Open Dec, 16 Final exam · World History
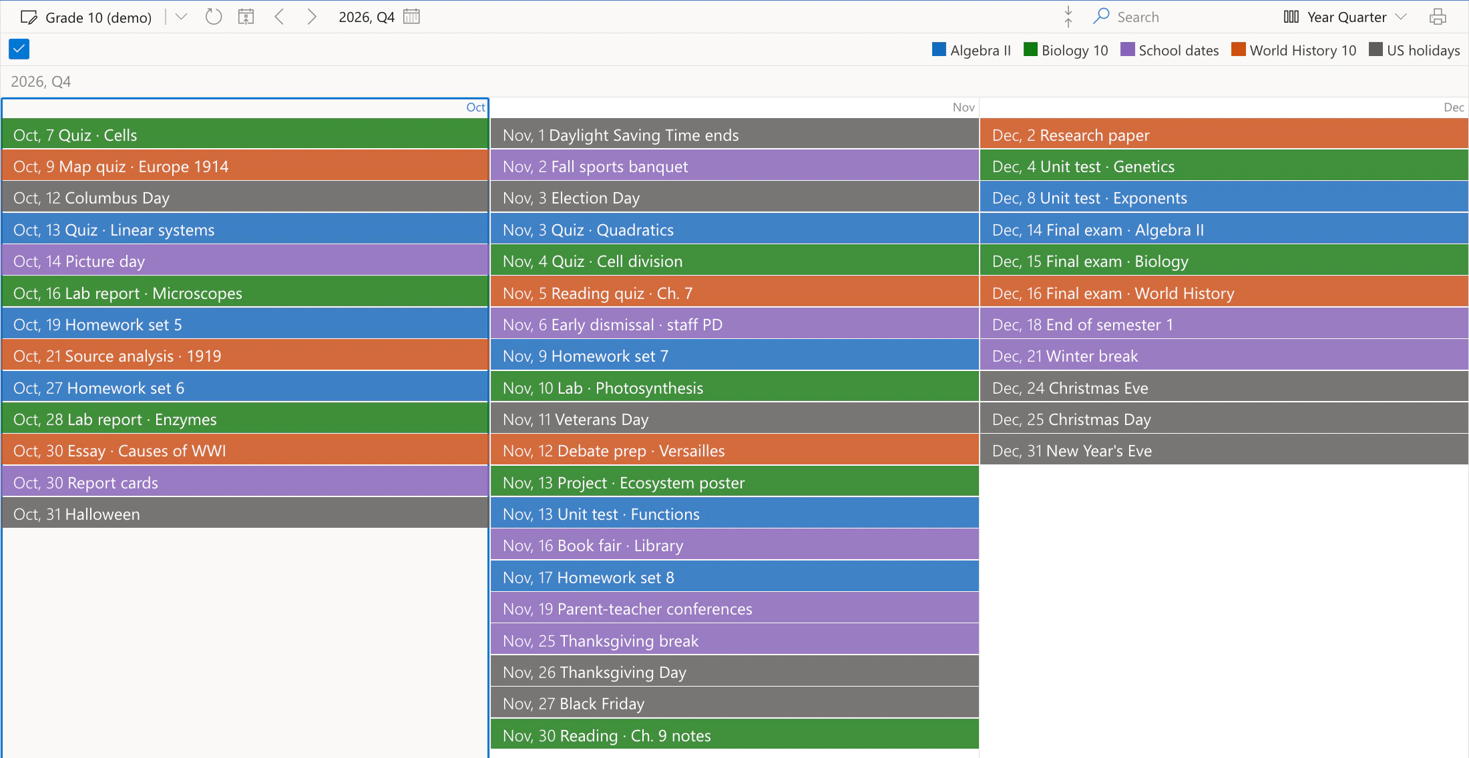The width and height of the screenshot is (1469, 758). pos(1224,292)
